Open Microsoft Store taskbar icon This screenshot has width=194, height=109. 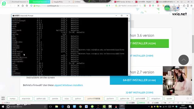[69, 107]
